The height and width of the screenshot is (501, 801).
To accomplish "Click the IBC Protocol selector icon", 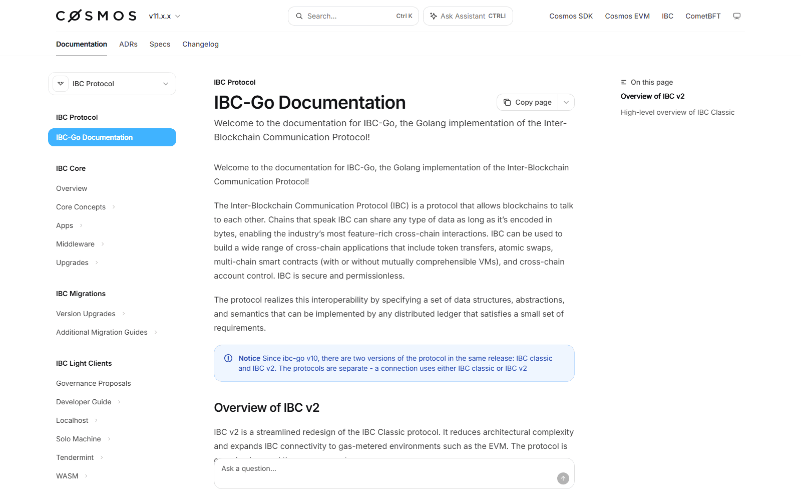I will click(x=61, y=84).
